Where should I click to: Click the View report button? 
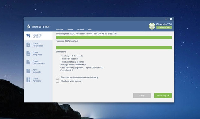(163, 96)
